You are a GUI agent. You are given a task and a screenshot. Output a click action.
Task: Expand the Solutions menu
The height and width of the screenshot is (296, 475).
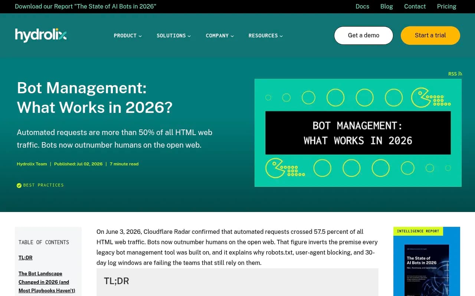pos(174,36)
